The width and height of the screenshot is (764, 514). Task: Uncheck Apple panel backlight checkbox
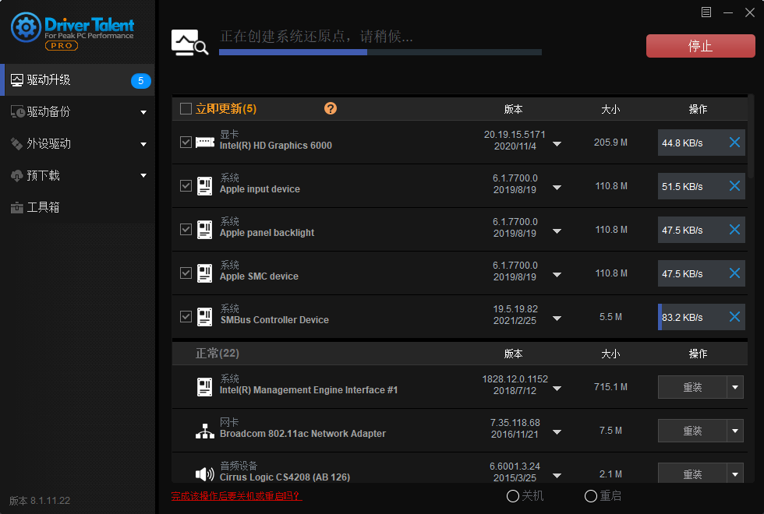186,229
